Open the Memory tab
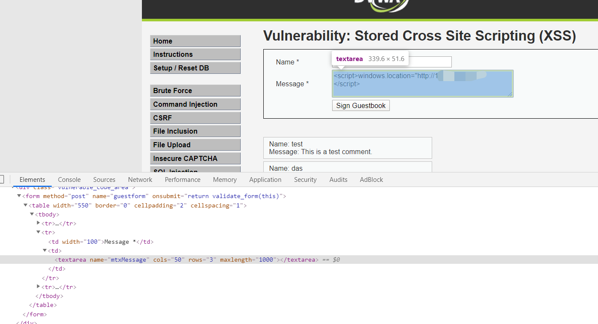Image resolution: width=598 pixels, height=324 pixels. pos(225,180)
